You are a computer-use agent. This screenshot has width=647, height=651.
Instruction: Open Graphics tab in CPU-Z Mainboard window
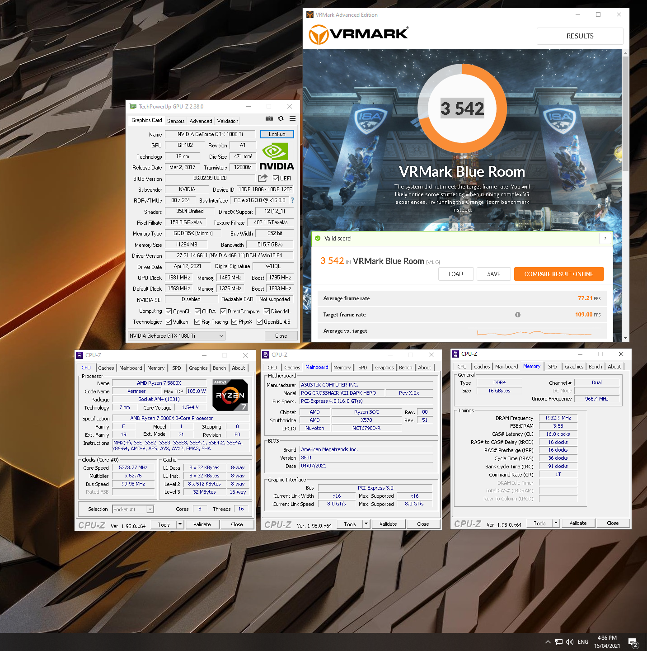[x=384, y=368]
